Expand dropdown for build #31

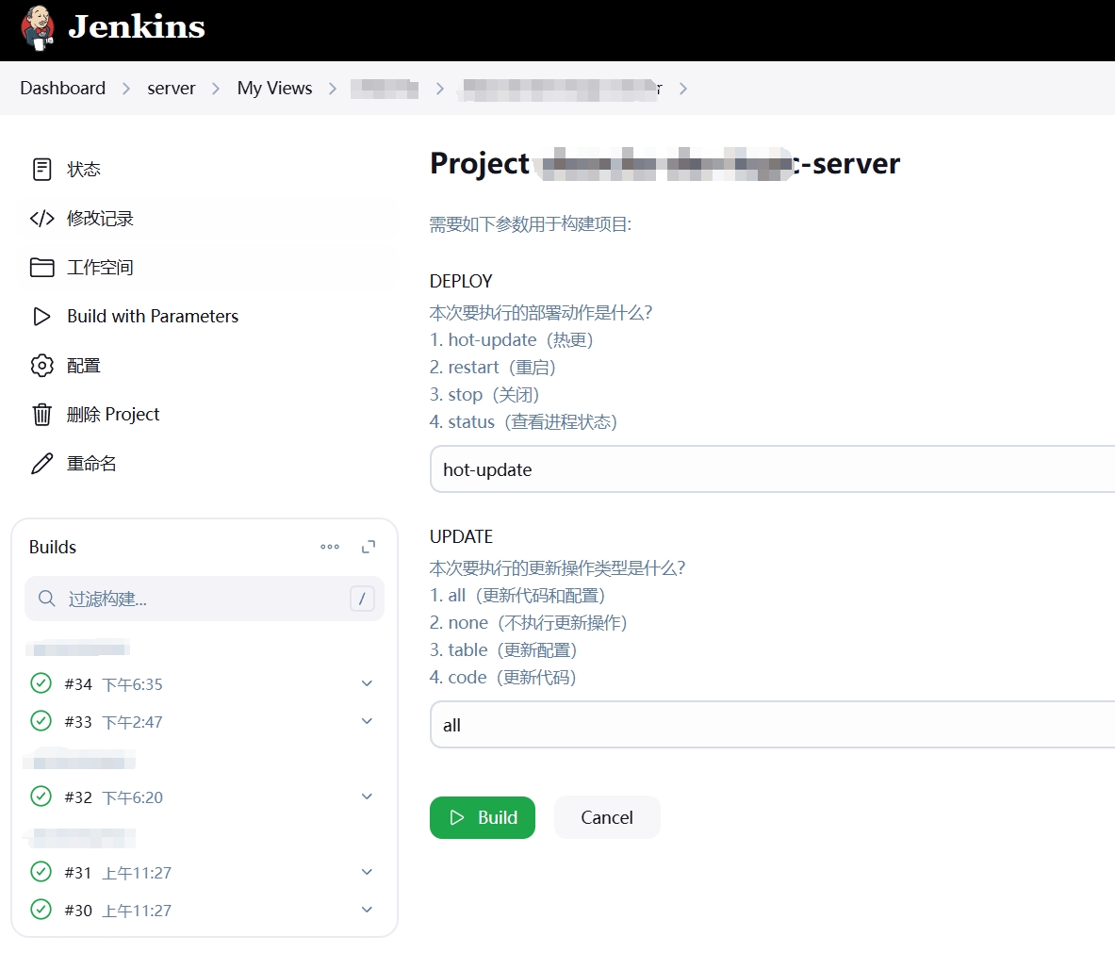(367, 872)
